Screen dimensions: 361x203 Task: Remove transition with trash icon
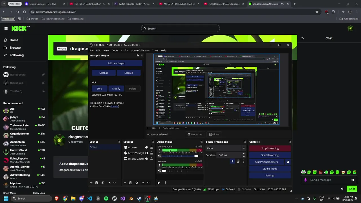coord(238,161)
